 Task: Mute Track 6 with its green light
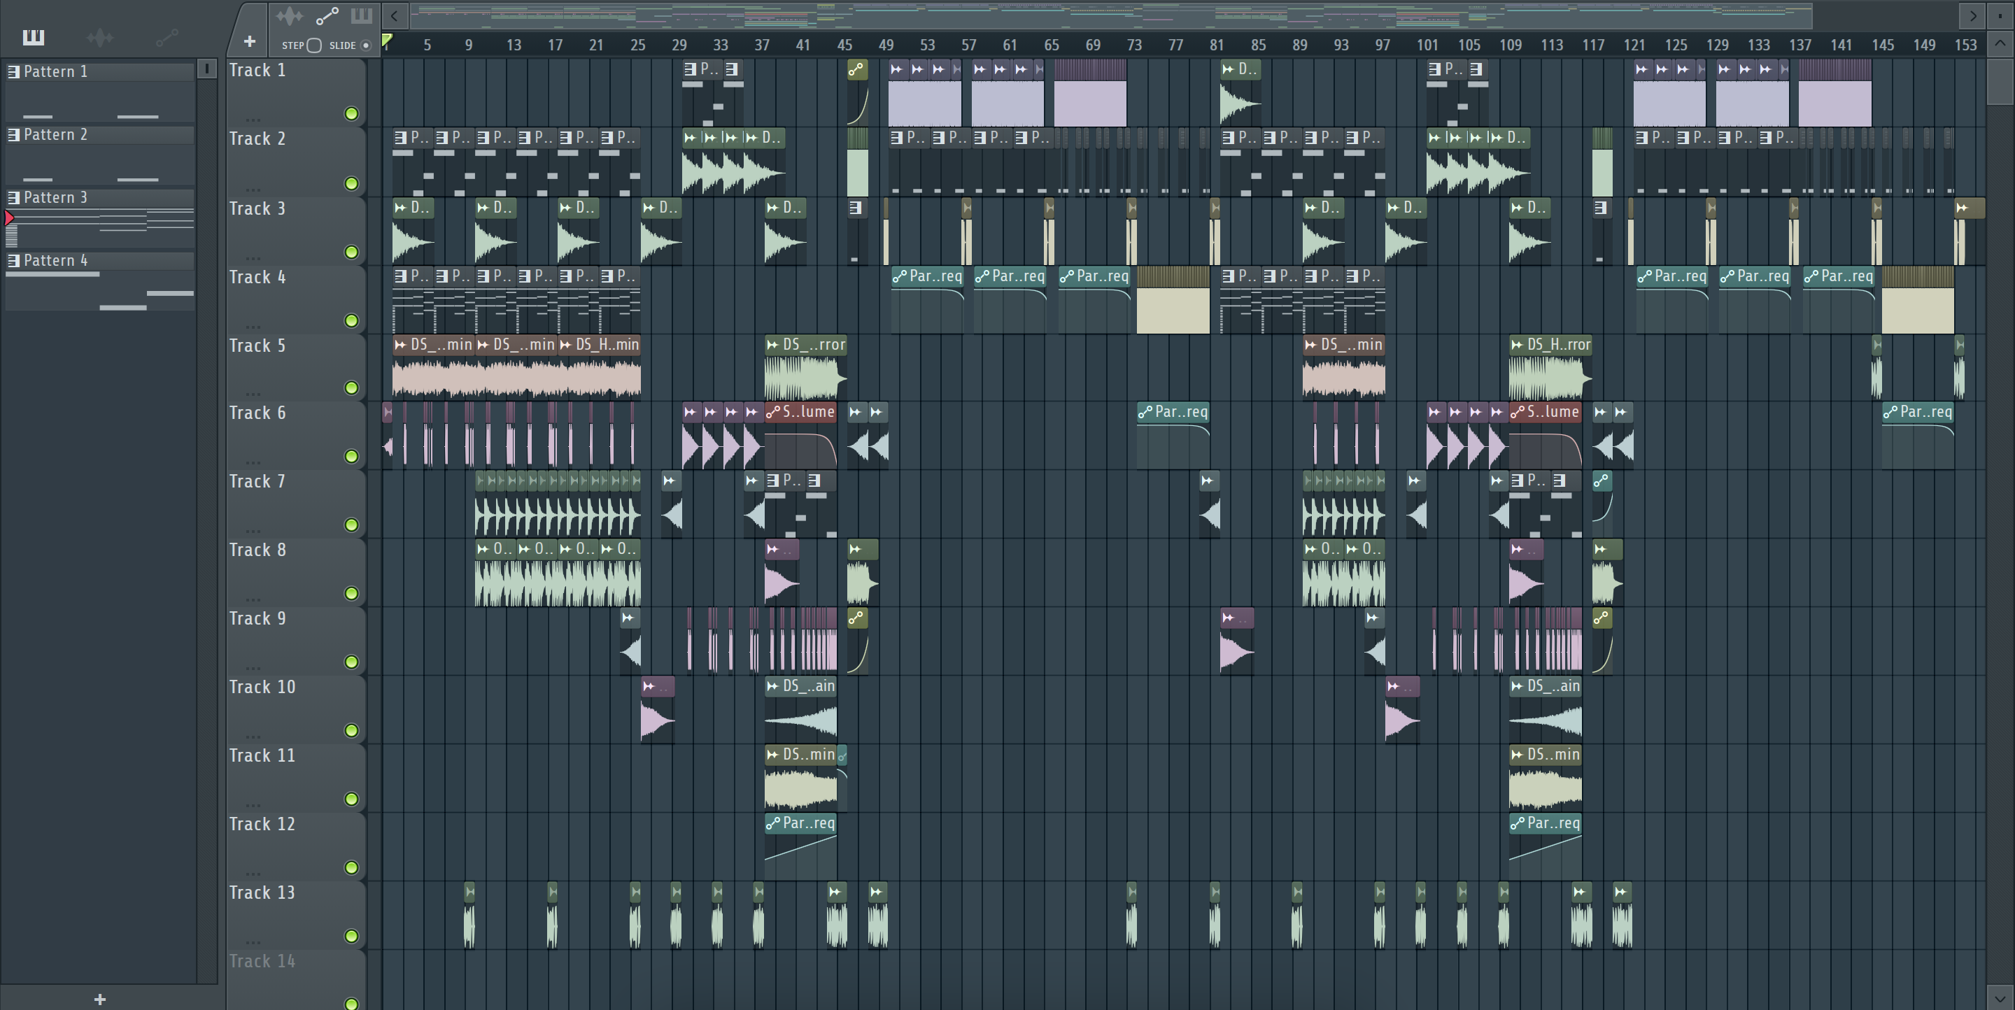[x=352, y=457]
